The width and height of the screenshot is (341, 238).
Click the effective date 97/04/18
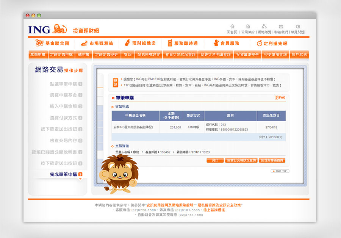[x=271, y=127]
